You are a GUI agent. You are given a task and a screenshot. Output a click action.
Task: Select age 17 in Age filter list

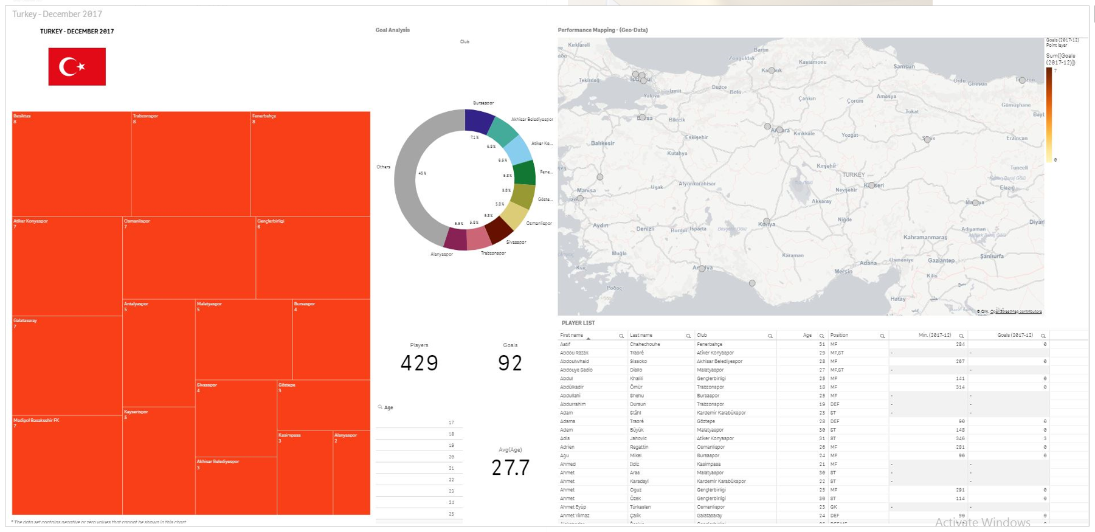420,423
